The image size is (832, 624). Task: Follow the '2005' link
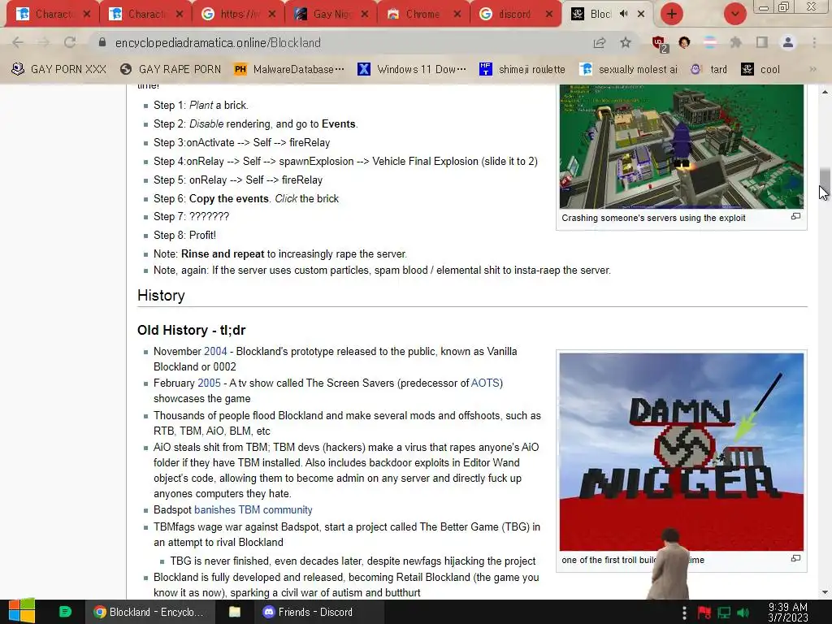coord(209,383)
